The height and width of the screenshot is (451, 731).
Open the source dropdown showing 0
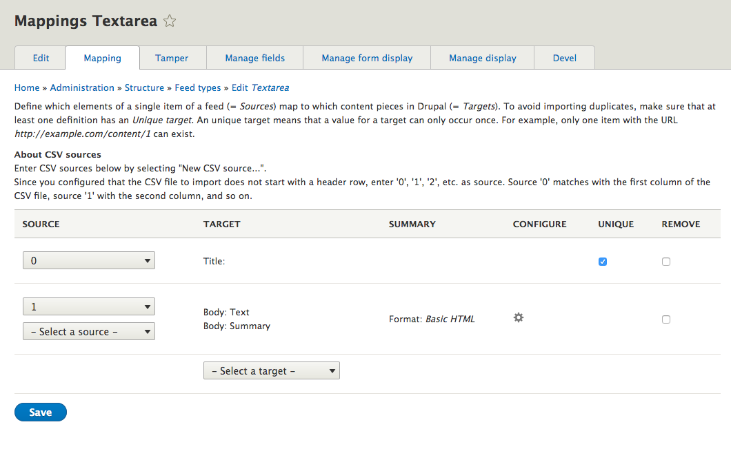[x=88, y=260]
